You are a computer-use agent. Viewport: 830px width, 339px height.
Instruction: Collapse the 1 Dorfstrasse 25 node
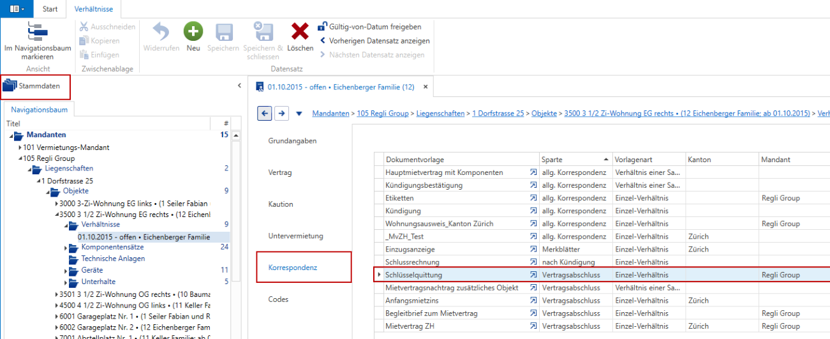coord(39,181)
